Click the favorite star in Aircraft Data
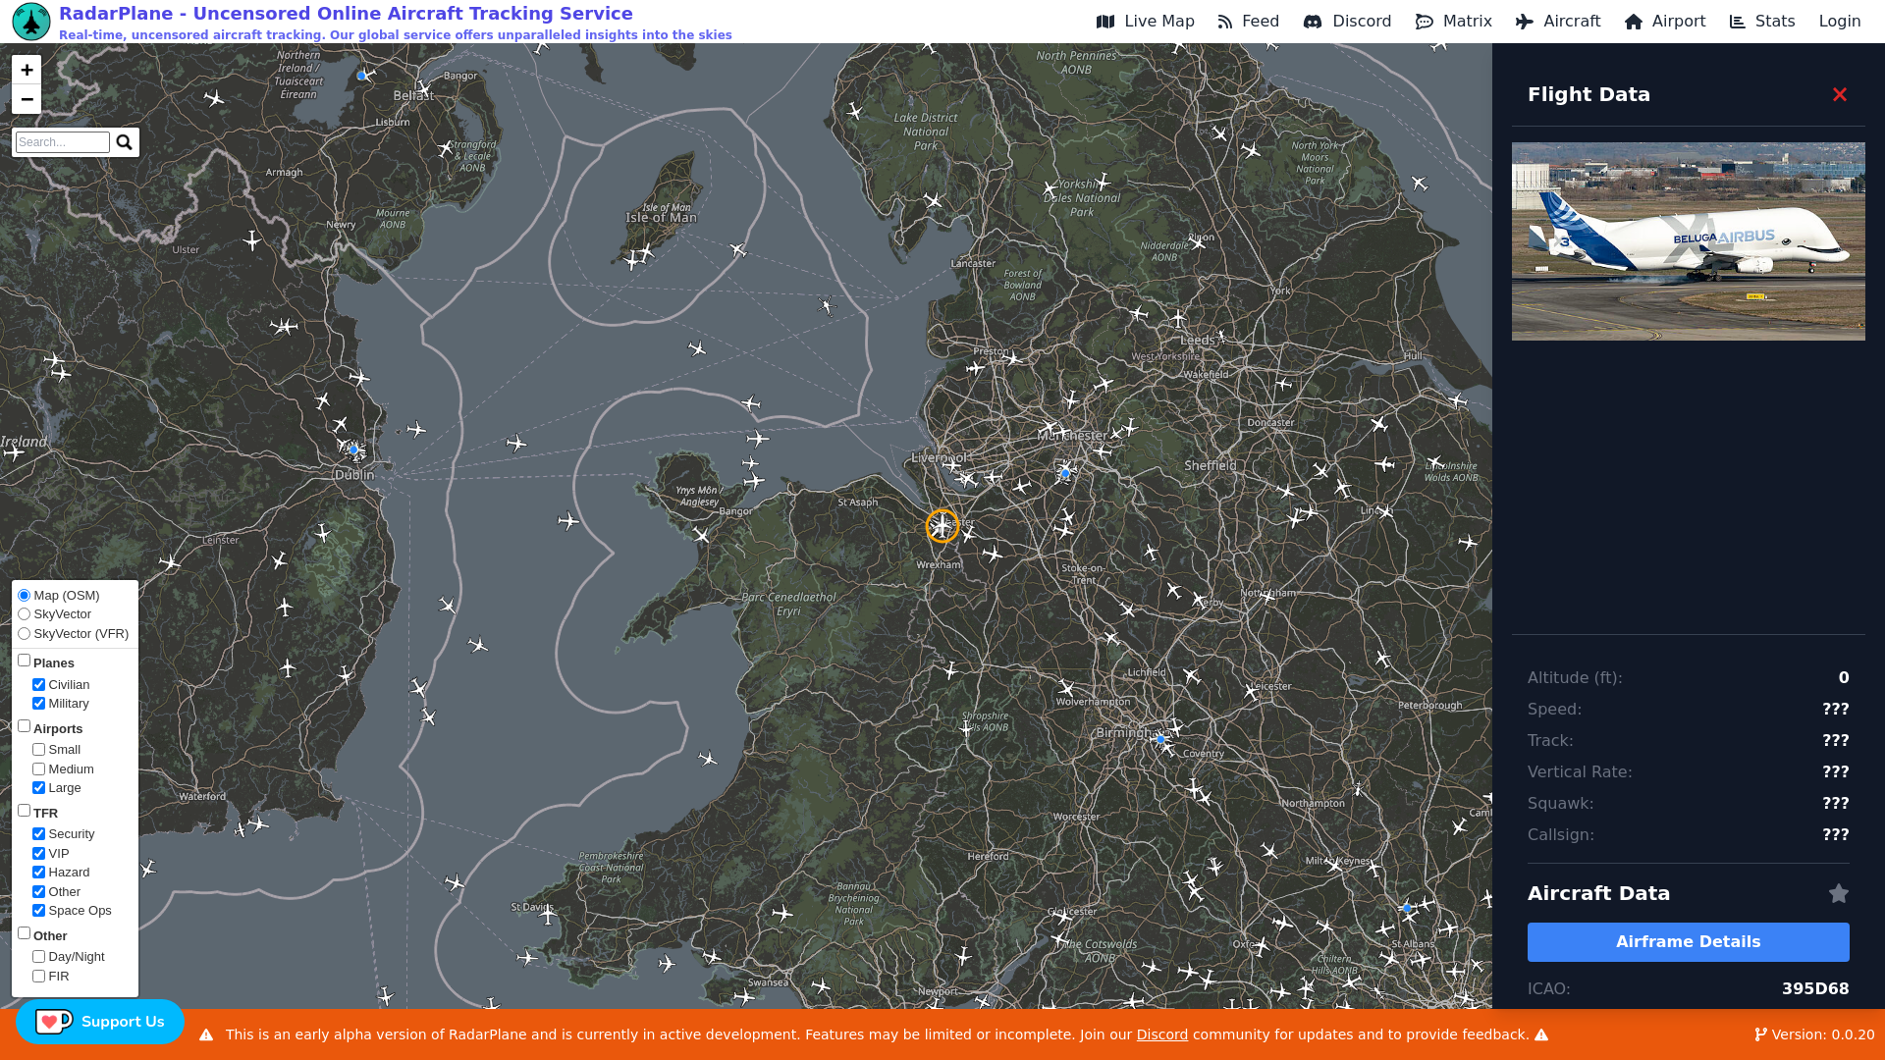 tap(1838, 893)
